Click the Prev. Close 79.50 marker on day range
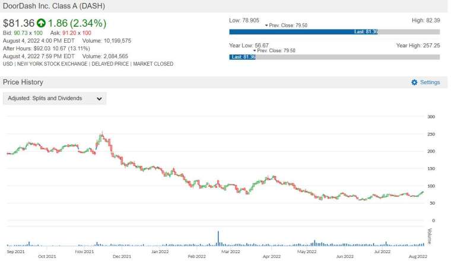The image size is (451, 265). (x=286, y=25)
